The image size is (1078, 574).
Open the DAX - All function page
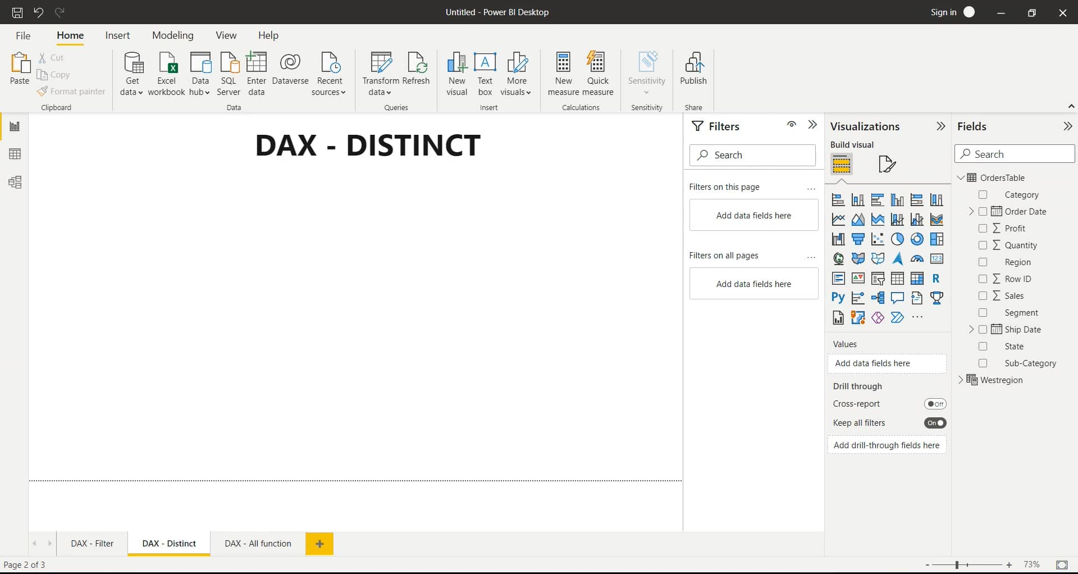coord(258,543)
